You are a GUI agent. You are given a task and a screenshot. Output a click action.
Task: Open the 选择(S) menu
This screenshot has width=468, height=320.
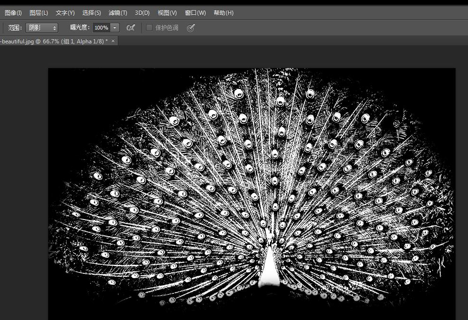click(91, 13)
